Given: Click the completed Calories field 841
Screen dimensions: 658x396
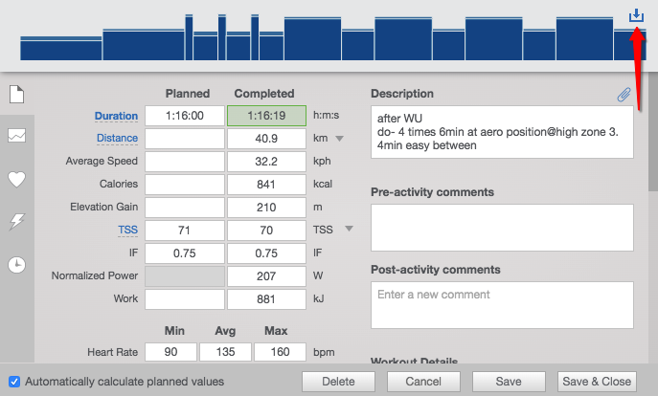Looking at the screenshot, I should click(266, 185).
